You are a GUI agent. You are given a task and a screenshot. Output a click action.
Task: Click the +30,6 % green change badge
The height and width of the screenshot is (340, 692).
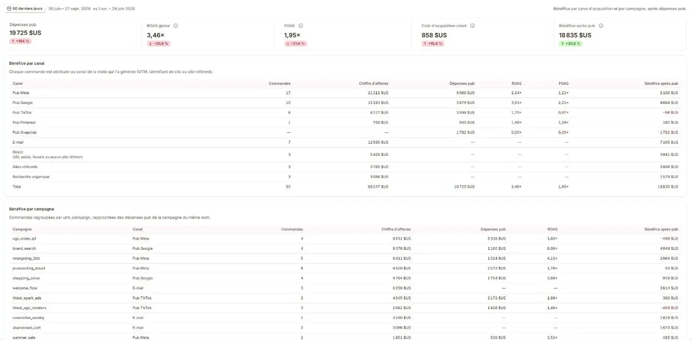[x=571, y=44]
